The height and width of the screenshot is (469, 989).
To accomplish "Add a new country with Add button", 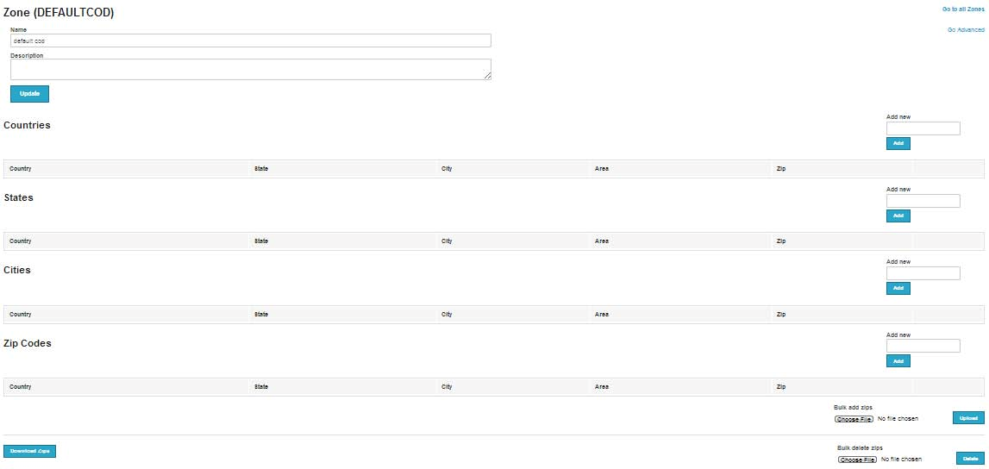I will coord(898,144).
